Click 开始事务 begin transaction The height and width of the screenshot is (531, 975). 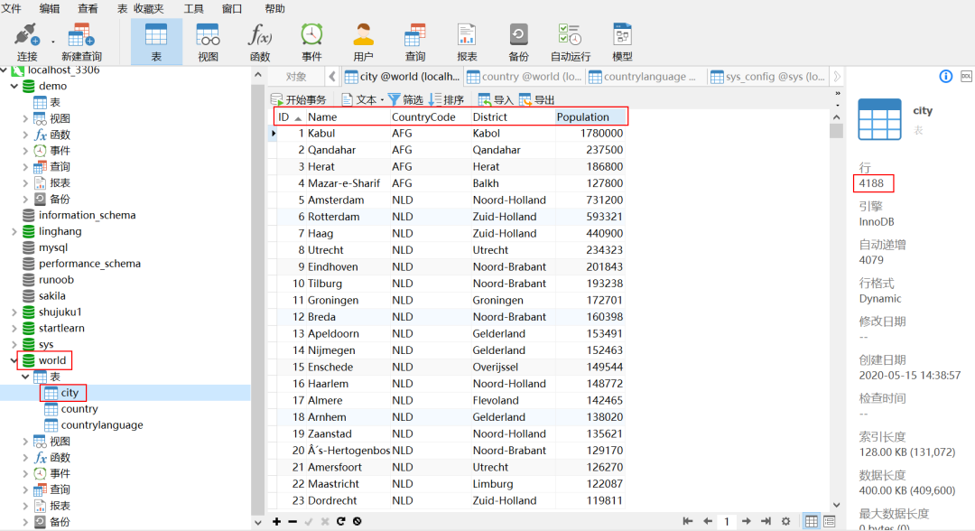point(299,99)
